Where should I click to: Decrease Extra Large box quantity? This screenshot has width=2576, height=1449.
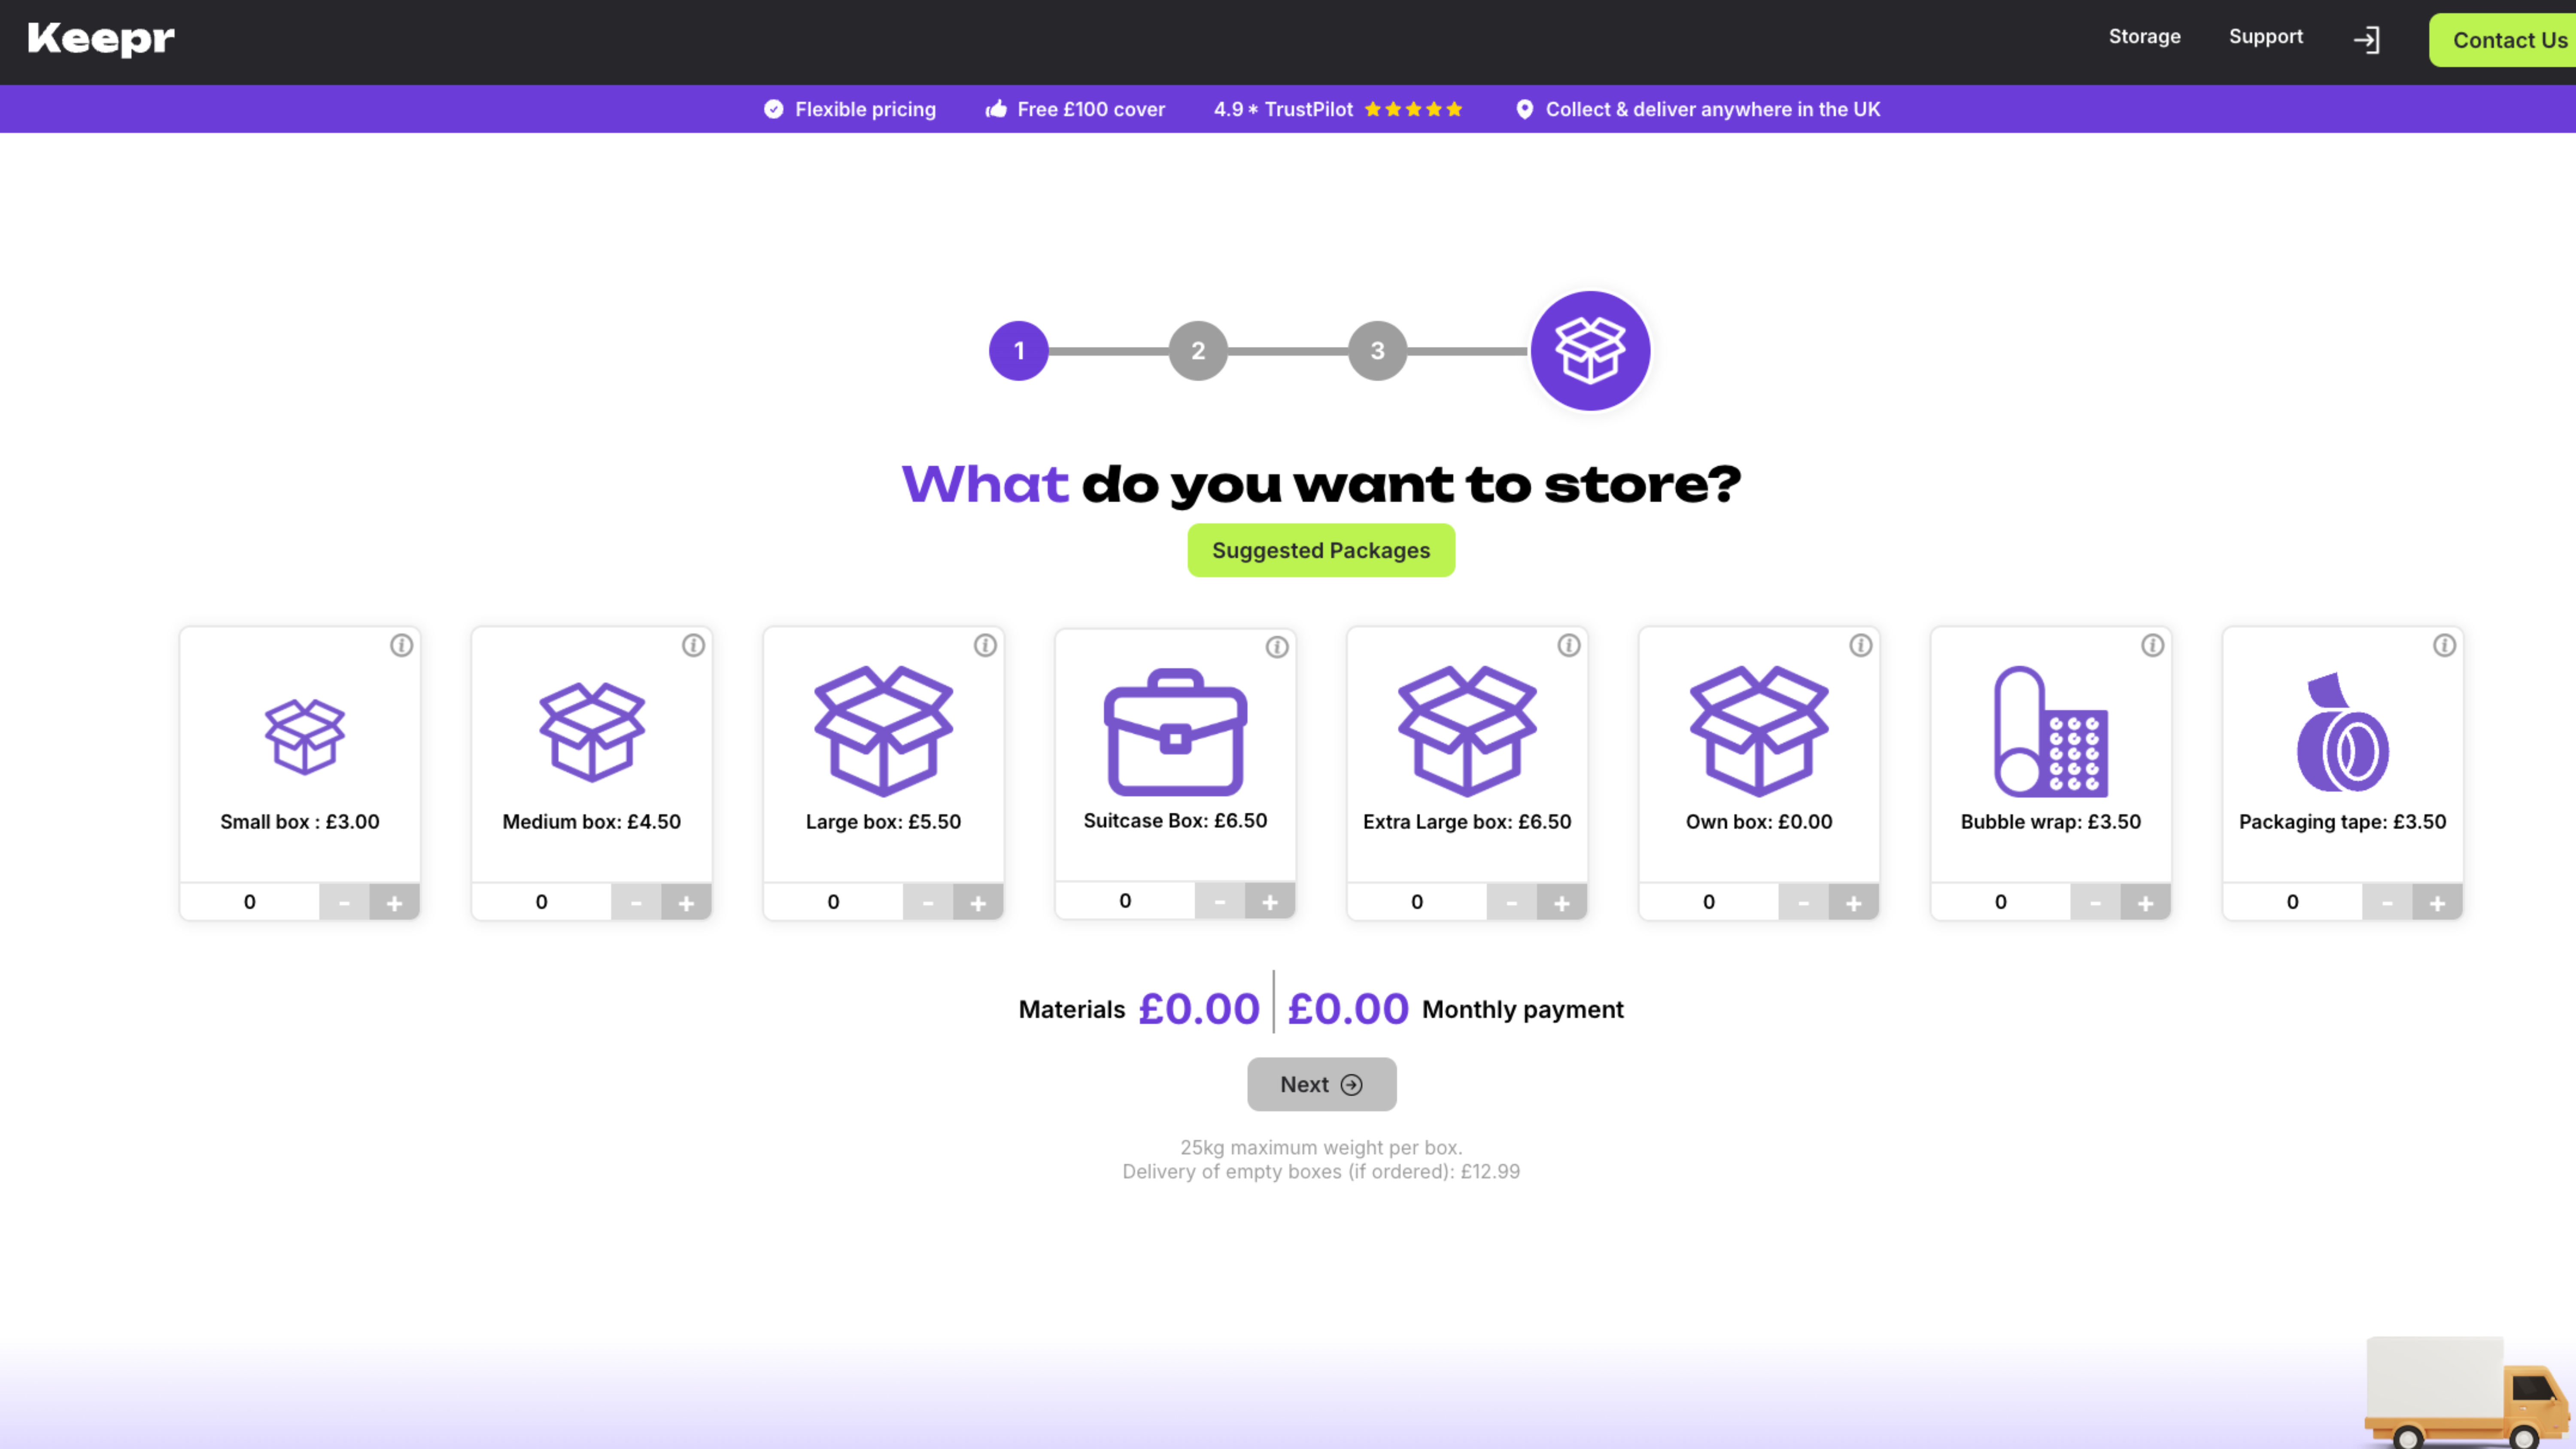tap(1512, 902)
